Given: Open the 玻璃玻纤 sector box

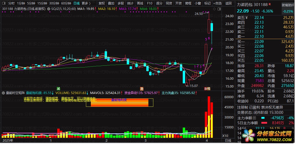Looking at the screenshot, I should click(x=288, y=8).
